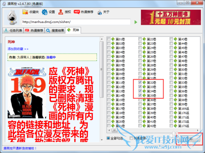Click the red book advertisement banner
This screenshot has width=205, height=153.
[171, 17]
